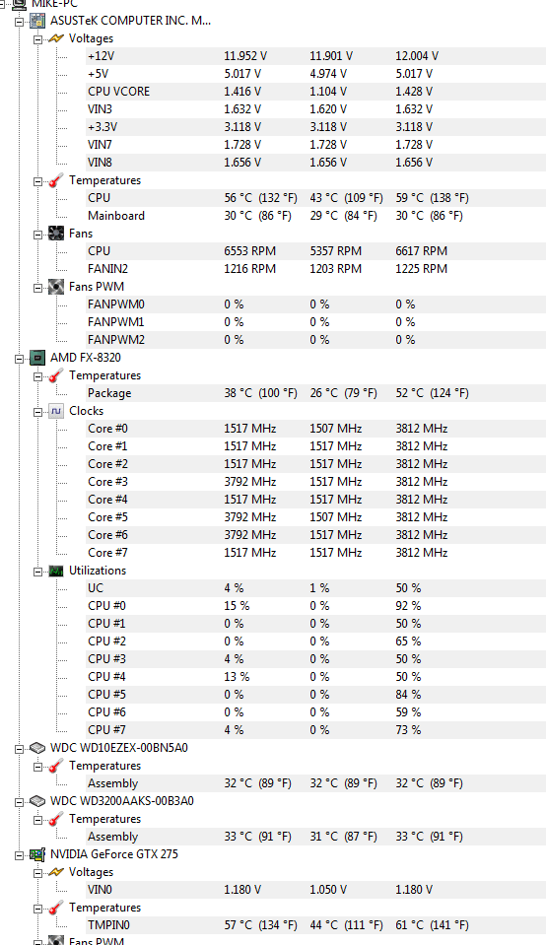Select the TMPIN0 GPU temperature row
The height and width of the screenshot is (945, 546).
[x=315, y=925]
